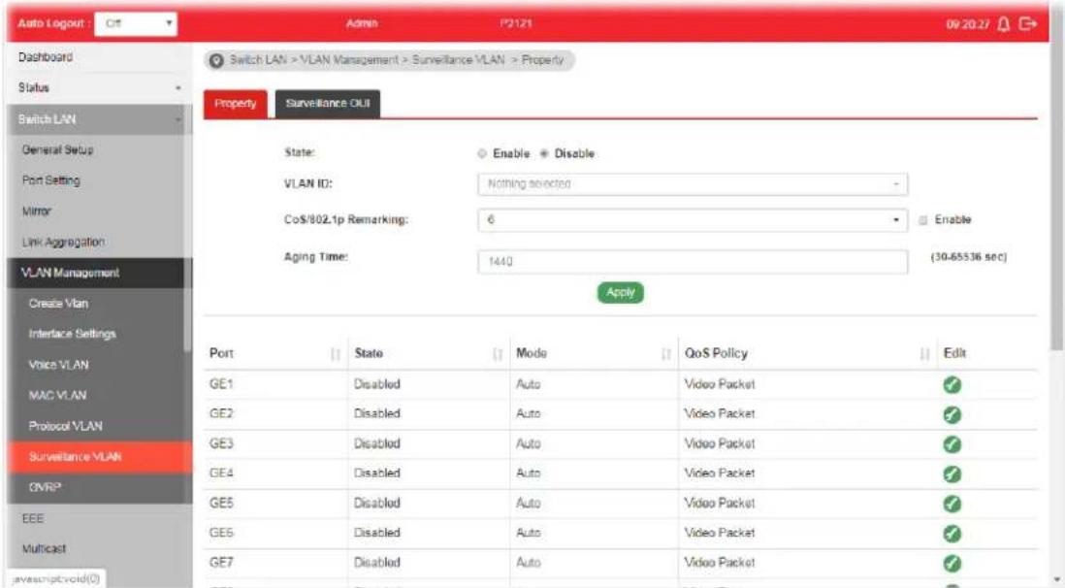This screenshot has height=588, width=1065.
Task: Open Link Aggregation in sidebar
Action: (63, 242)
